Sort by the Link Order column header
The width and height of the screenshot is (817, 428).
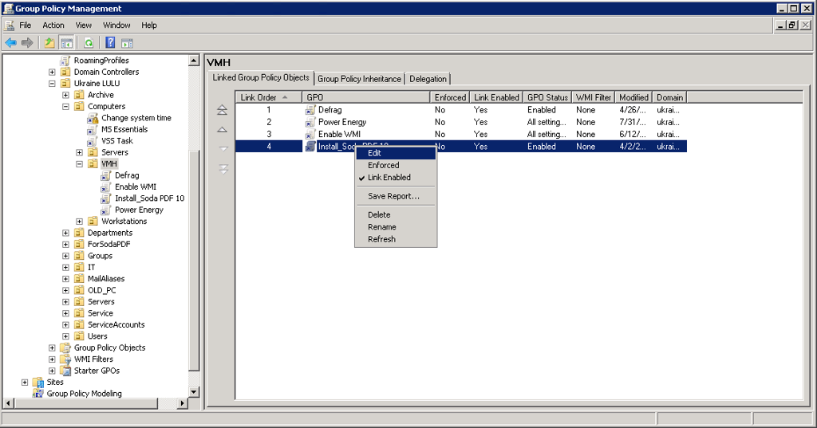click(269, 97)
